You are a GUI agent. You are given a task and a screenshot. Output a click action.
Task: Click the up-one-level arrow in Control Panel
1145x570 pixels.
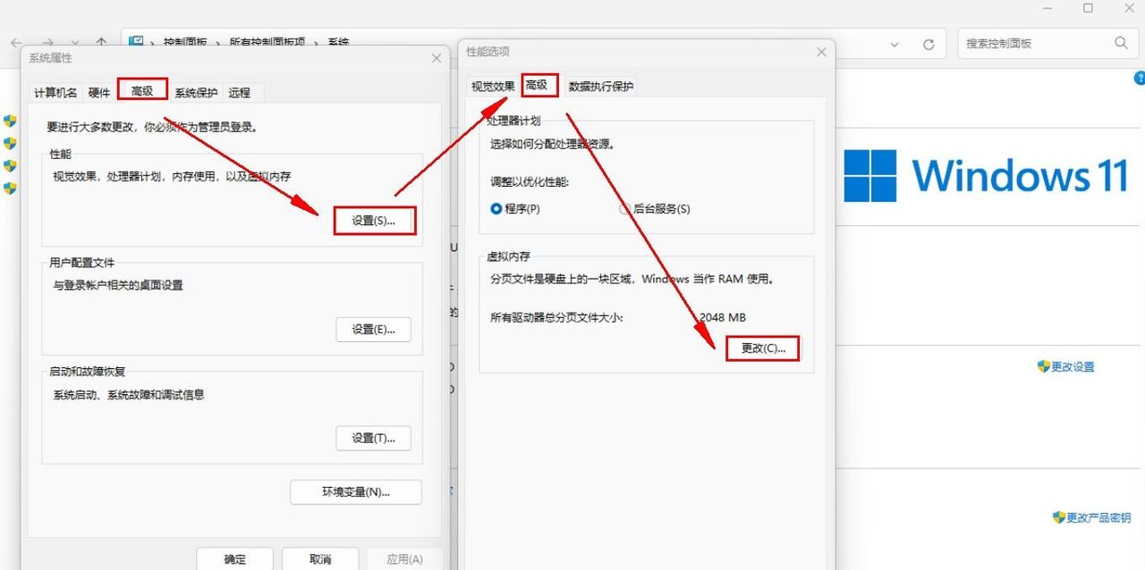(x=102, y=43)
